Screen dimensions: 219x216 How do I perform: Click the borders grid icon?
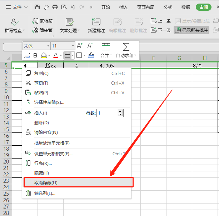[x=79, y=55]
